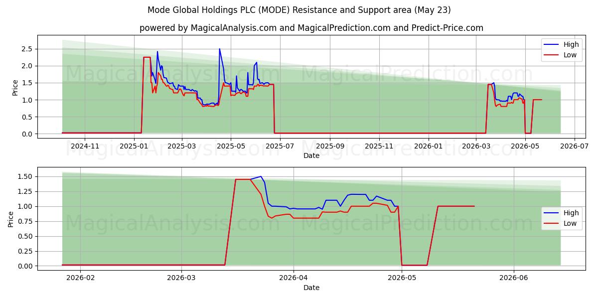Click the 'High' label in the top chart legend
Image resolution: width=598 pixels, height=299 pixels.
[x=571, y=45]
